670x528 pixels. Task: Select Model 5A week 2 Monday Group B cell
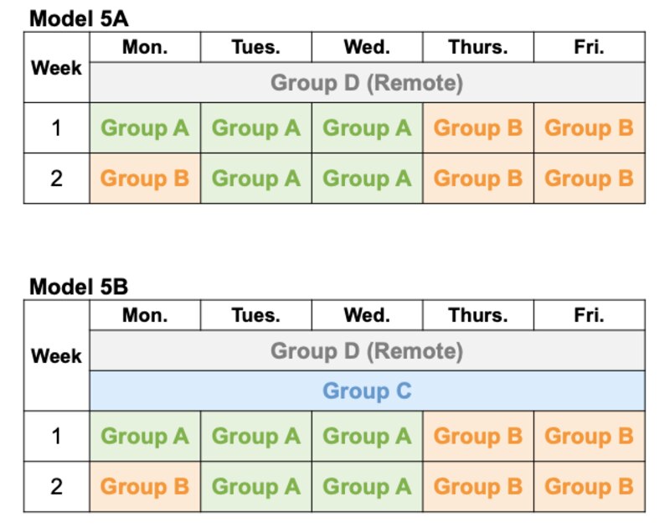pyautogui.click(x=145, y=179)
